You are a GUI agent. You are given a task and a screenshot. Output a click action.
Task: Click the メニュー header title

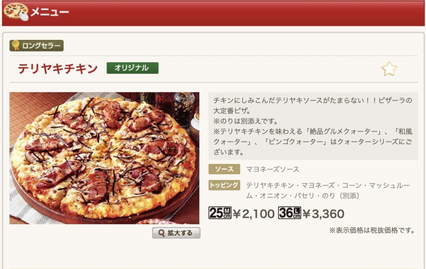pos(50,12)
